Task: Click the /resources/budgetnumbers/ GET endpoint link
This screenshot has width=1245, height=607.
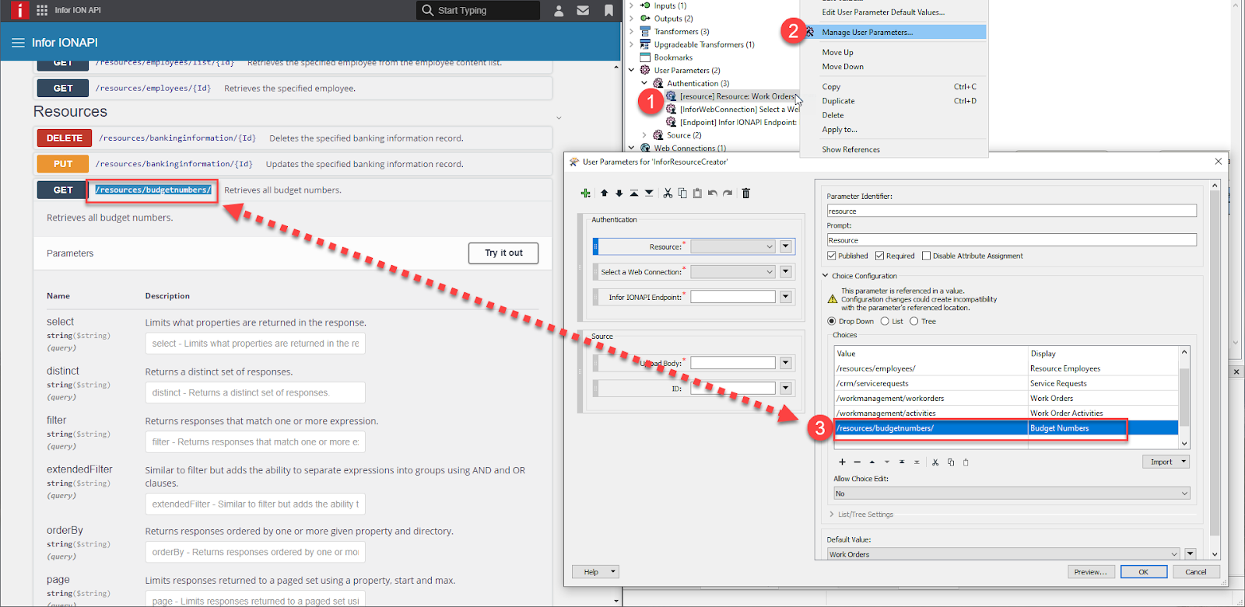Action: point(153,190)
